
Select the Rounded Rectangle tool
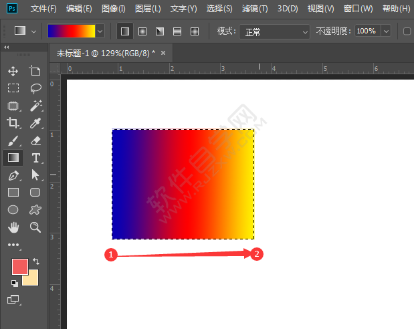click(x=35, y=192)
